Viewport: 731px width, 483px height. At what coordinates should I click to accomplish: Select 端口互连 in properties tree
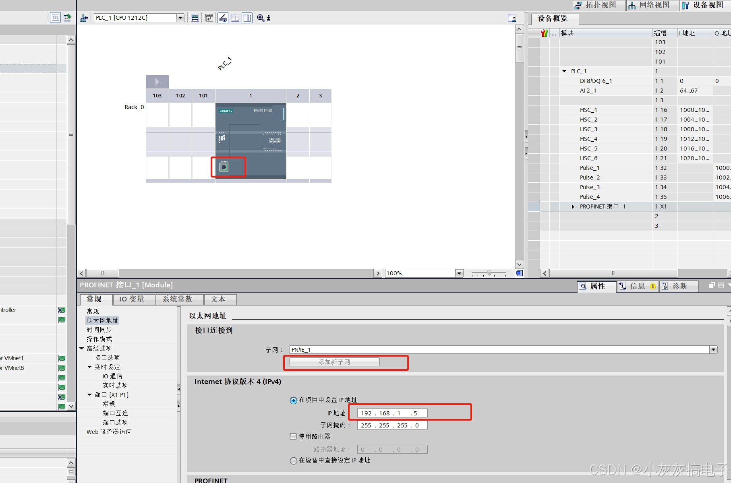tap(115, 413)
